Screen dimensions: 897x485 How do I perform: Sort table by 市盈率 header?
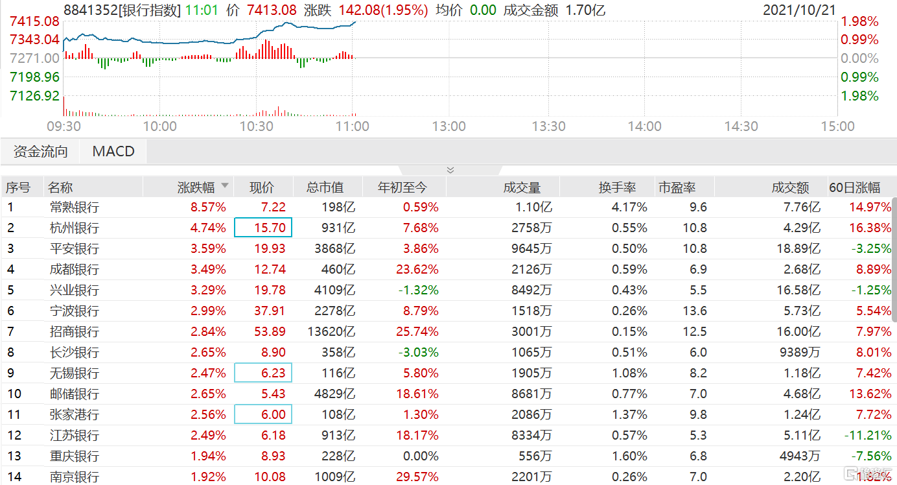click(677, 187)
